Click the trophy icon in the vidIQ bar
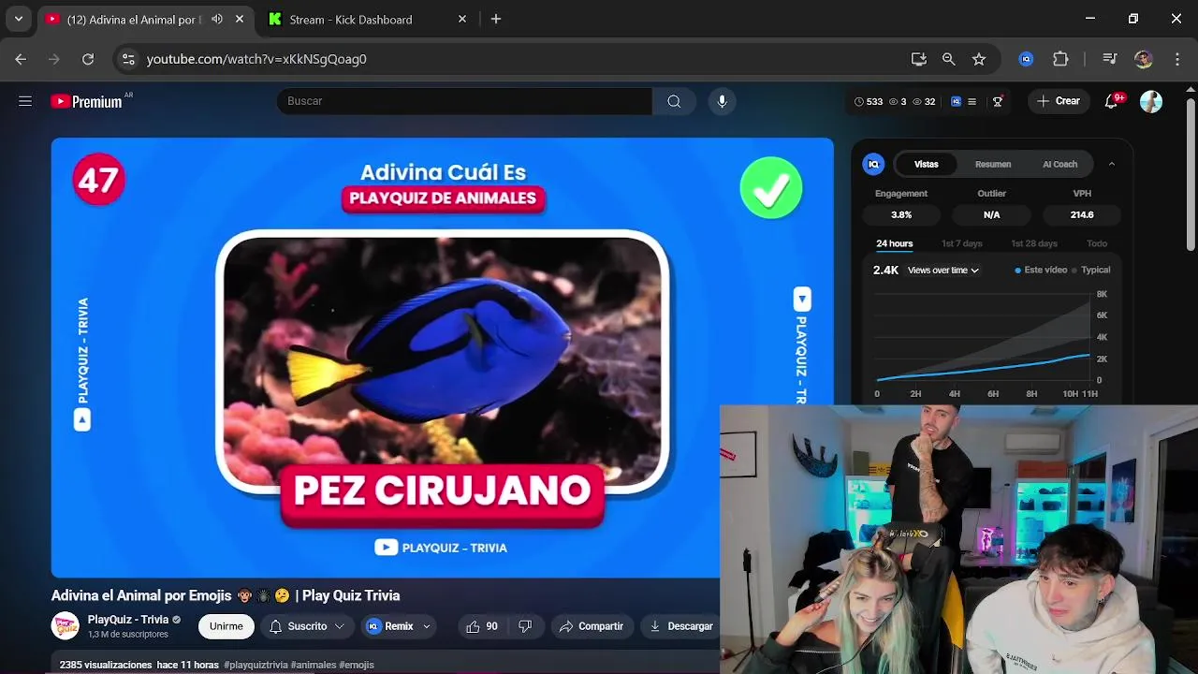The width and height of the screenshot is (1198, 674). tap(998, 101)
